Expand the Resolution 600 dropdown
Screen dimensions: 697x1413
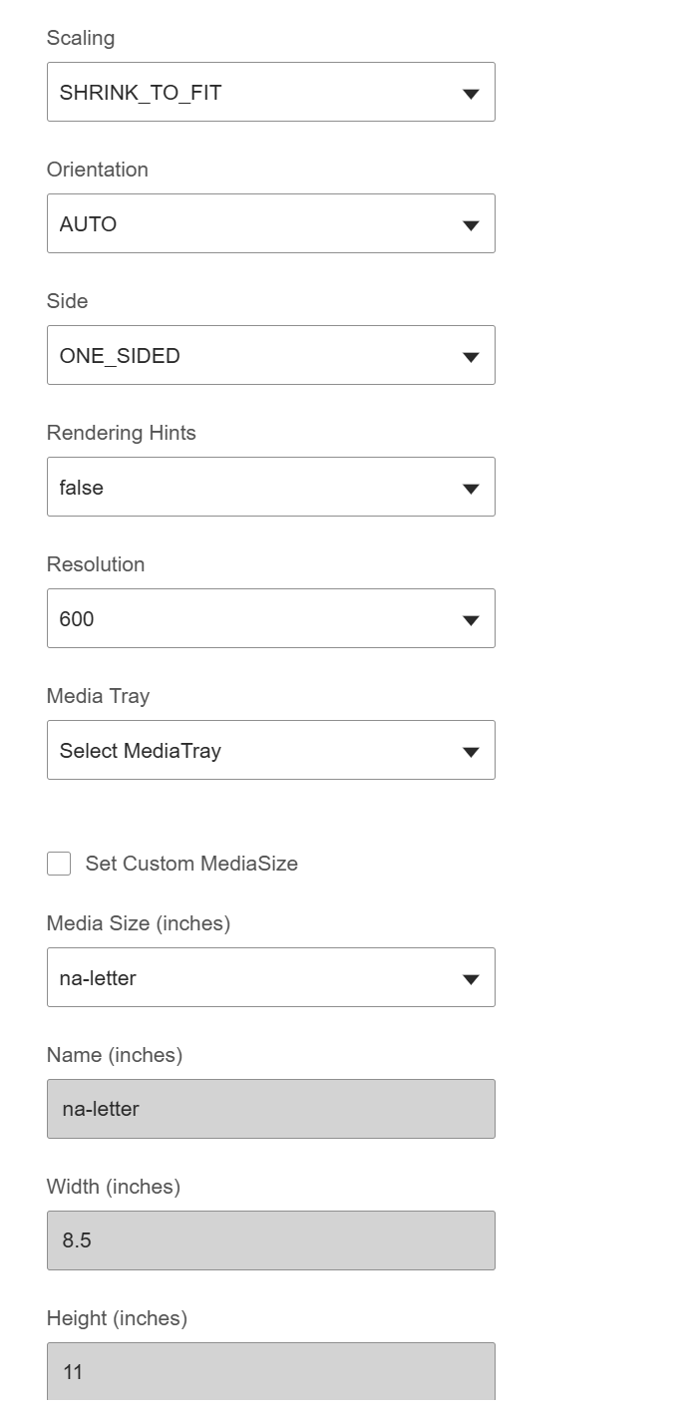pos(249,619)
